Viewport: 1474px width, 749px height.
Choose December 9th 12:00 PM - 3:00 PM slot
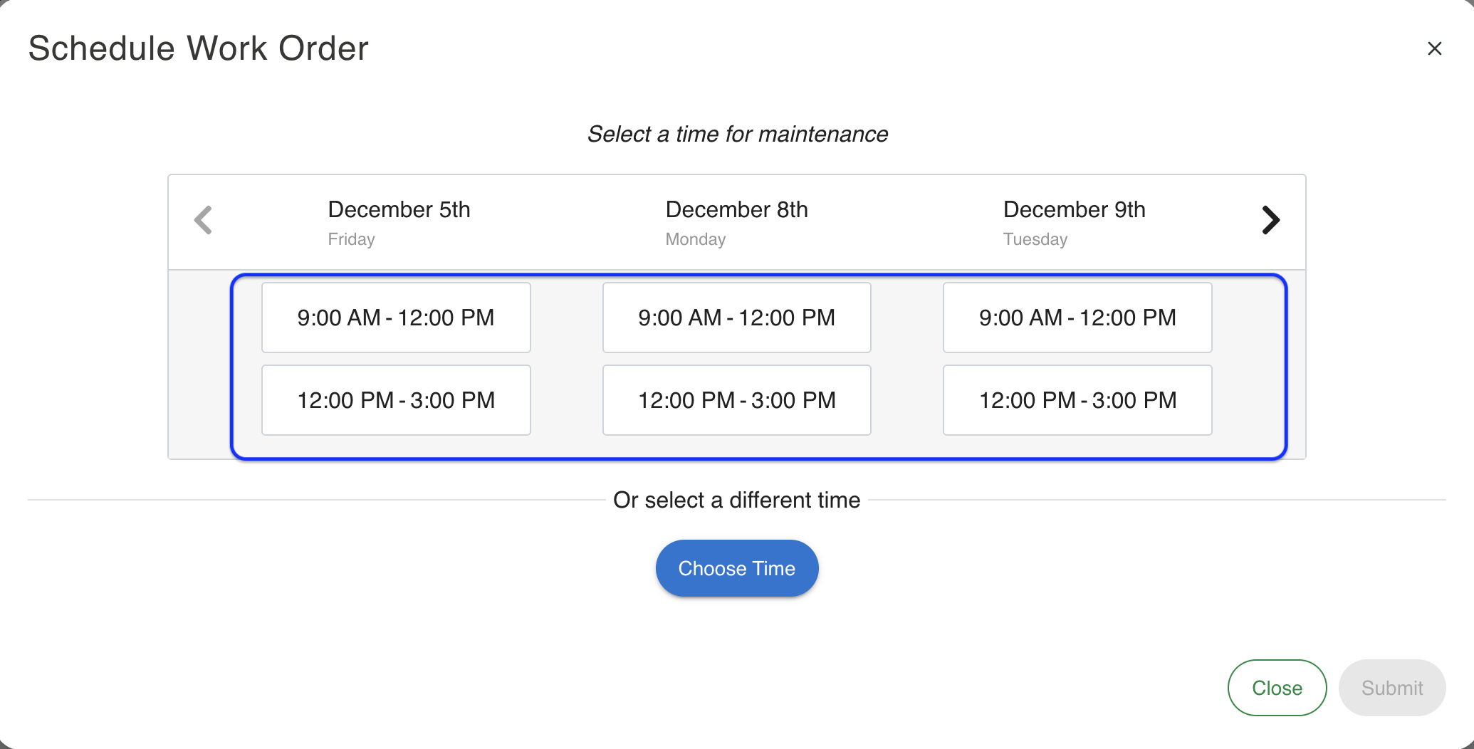(x=1077, y=400)
